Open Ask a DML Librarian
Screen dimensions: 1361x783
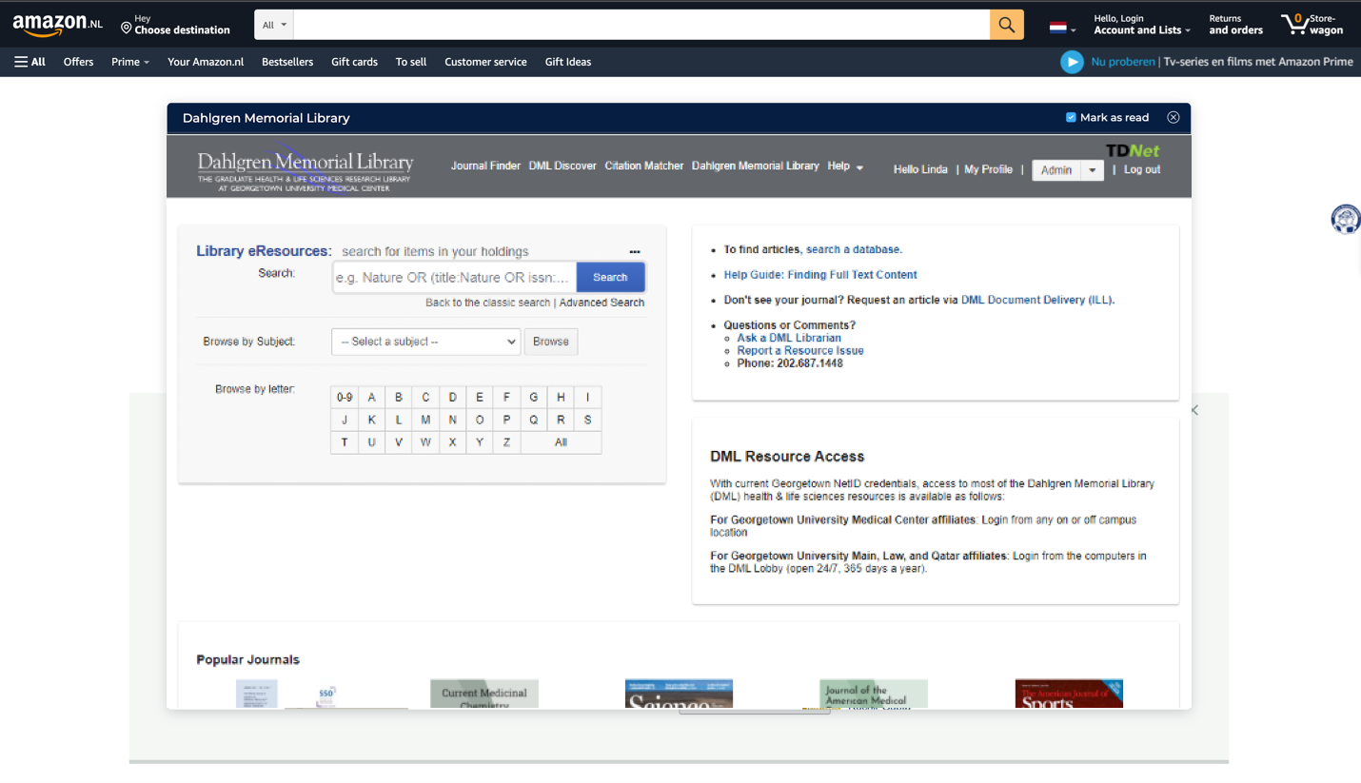789,338
